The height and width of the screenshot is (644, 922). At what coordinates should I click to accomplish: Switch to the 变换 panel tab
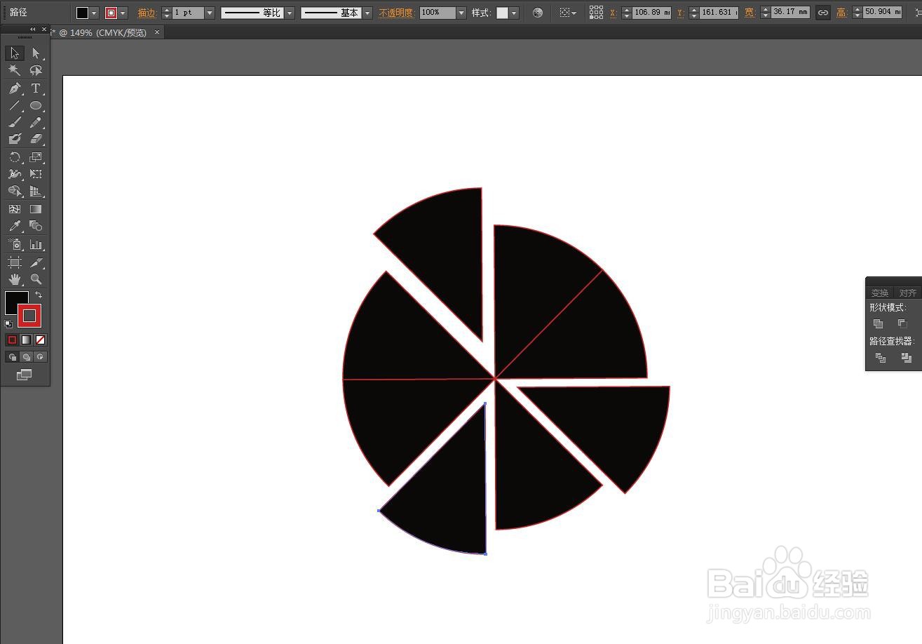[x=879, y=293]
